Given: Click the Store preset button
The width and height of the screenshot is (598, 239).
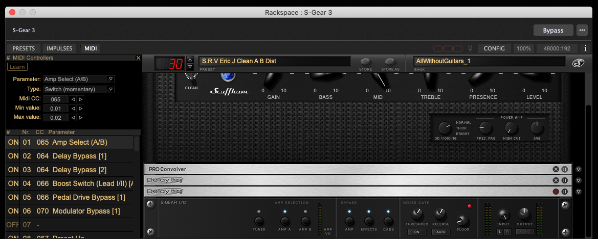Looking at the screenshot, I should click(365, 62).
